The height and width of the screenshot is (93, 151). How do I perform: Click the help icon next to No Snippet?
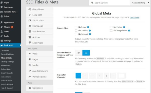[x=90, y=34]
